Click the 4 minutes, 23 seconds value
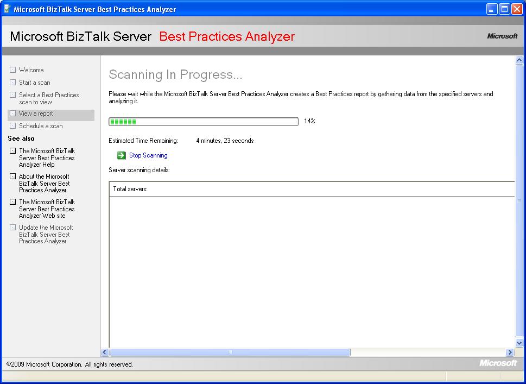 pos(225,141)
